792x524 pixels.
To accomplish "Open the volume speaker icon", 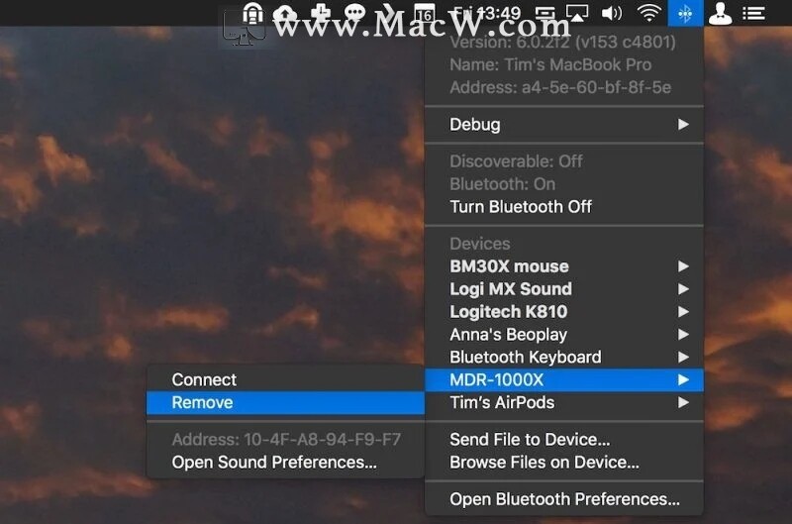I will click(x=612, y=13).
